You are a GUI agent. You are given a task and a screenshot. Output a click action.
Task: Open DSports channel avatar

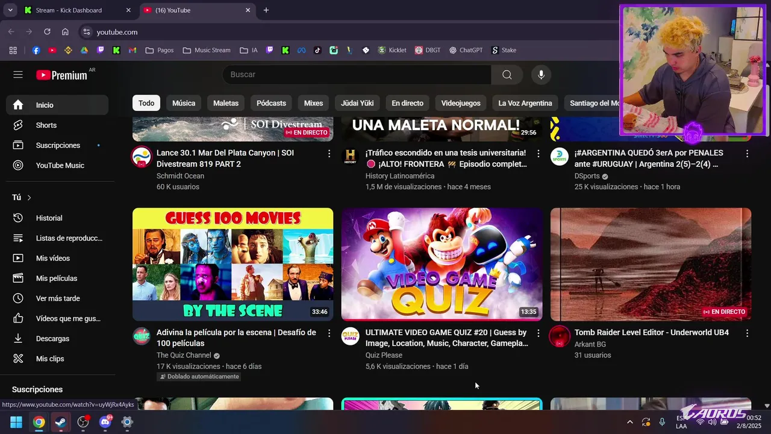pyautogui.click(x=560, y=157)
